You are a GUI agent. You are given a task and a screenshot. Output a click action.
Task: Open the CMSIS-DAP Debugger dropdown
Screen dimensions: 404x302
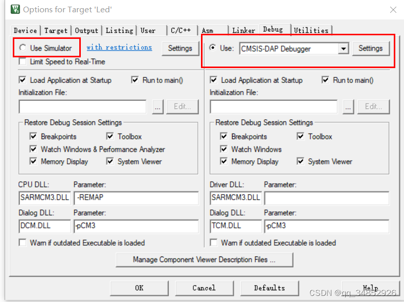click(x=344, y=49)
